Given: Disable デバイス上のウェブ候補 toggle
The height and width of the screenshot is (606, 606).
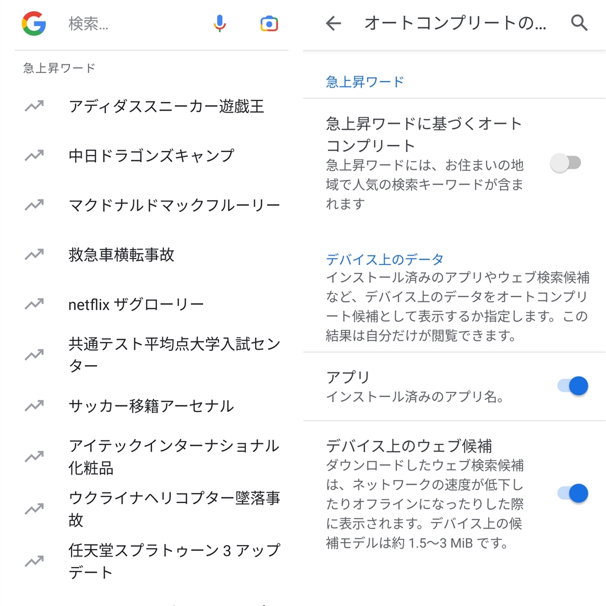Looking at the screenshot, I should point(572,493).
